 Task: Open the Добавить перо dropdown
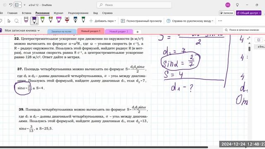103,21
